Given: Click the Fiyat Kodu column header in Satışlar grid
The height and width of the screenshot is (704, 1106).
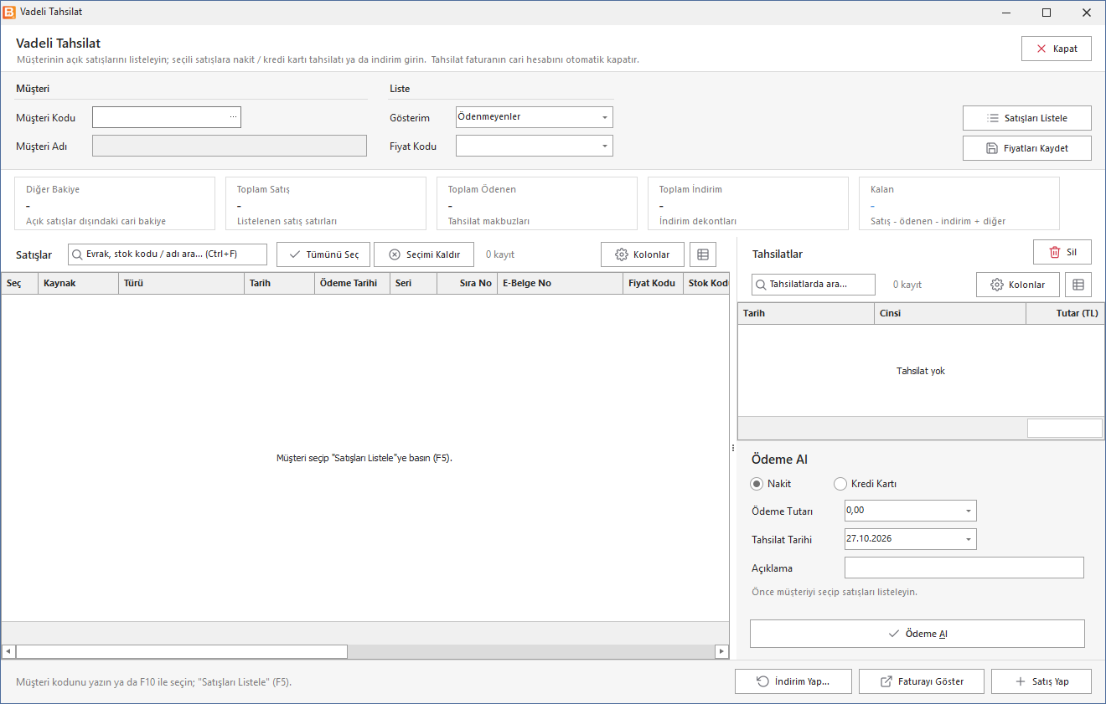Looking at the screenshot, I should tap(654, 283).
